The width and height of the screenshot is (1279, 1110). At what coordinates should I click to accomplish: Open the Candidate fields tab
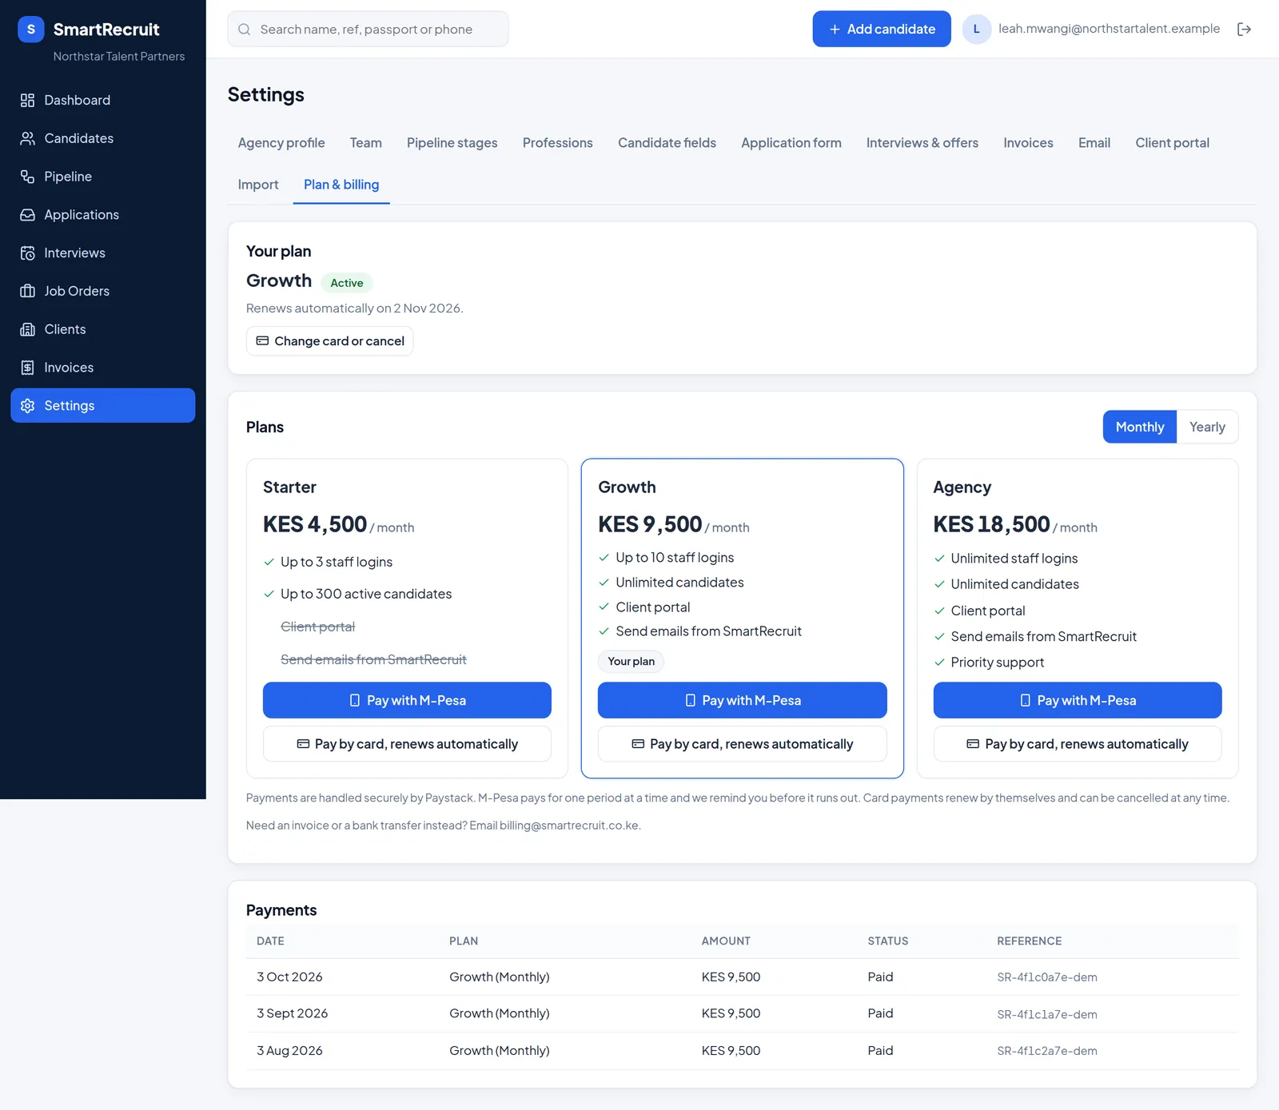pos(667,143)
